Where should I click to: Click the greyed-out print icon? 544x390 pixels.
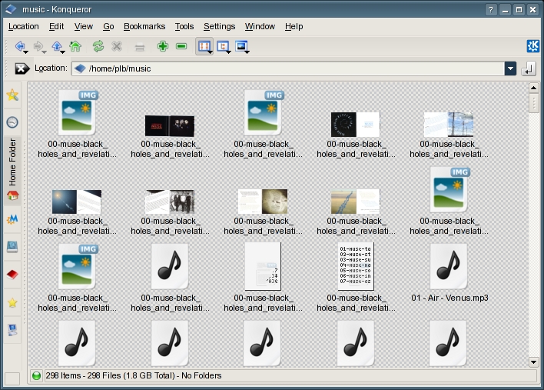pyautogui.click(x=140, y=46)
